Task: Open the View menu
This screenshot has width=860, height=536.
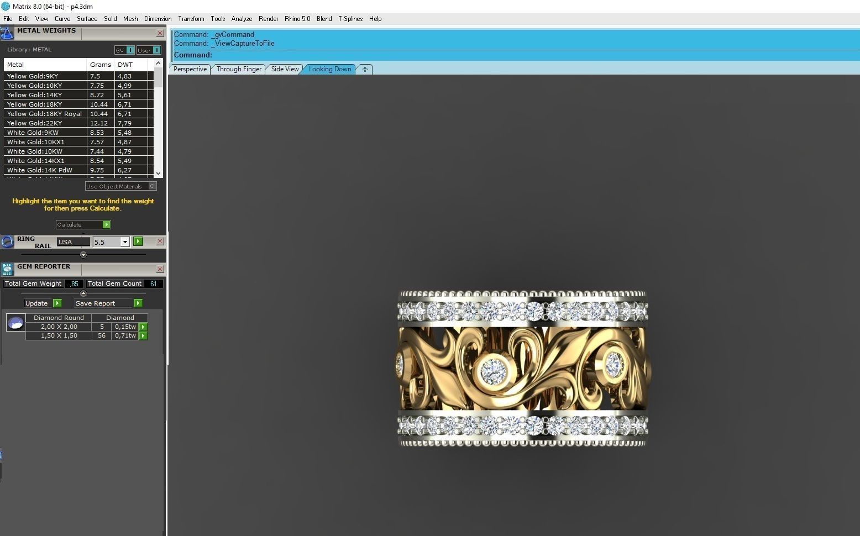Action: (41, 19)
